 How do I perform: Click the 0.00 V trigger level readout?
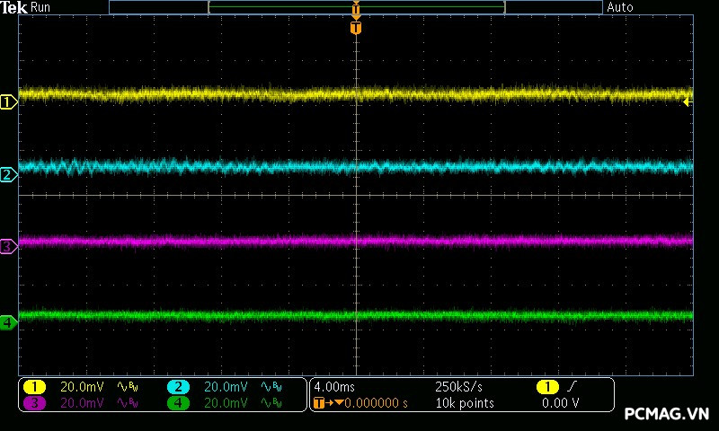pyautogui.click(x=561, y=403)
